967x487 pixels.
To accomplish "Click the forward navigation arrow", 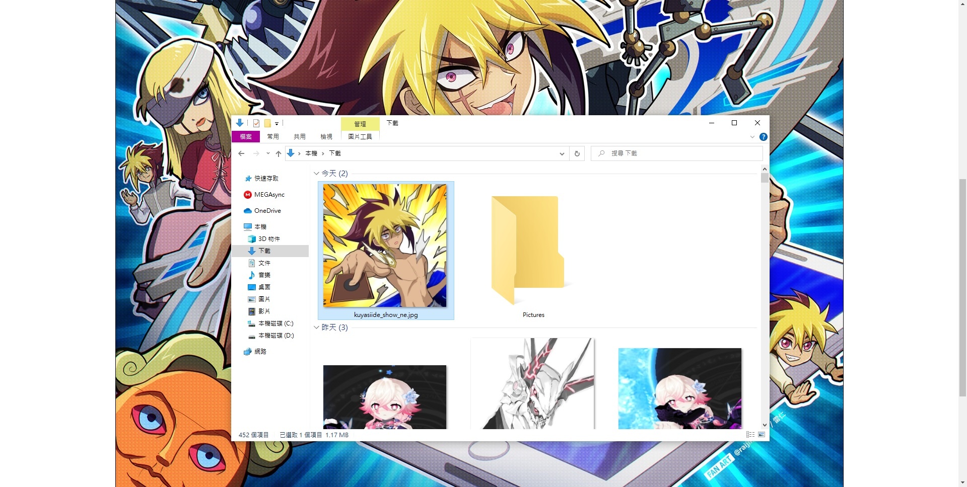I will [256, 153].
